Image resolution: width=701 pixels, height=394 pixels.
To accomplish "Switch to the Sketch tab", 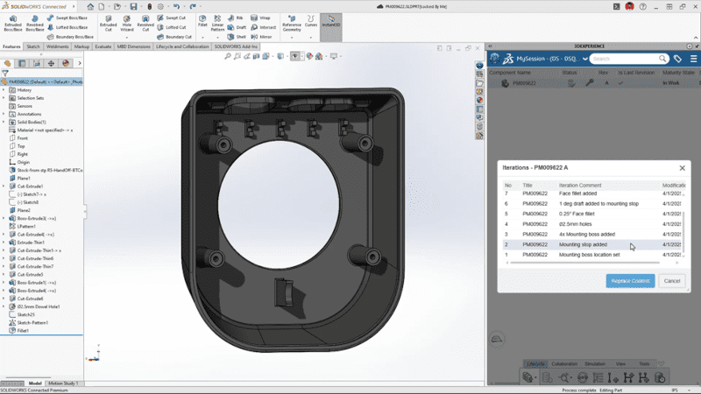I will pyautogui.click(x=33, y=46).
